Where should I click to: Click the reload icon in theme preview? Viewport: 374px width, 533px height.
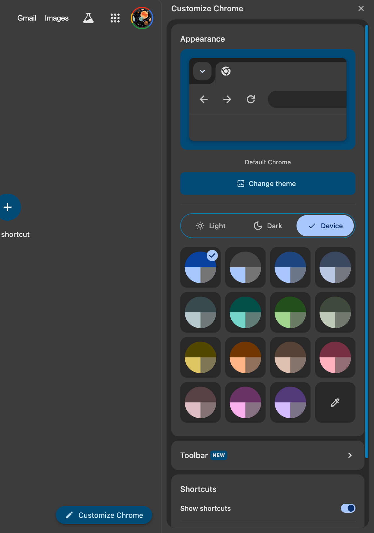point(251,99)
